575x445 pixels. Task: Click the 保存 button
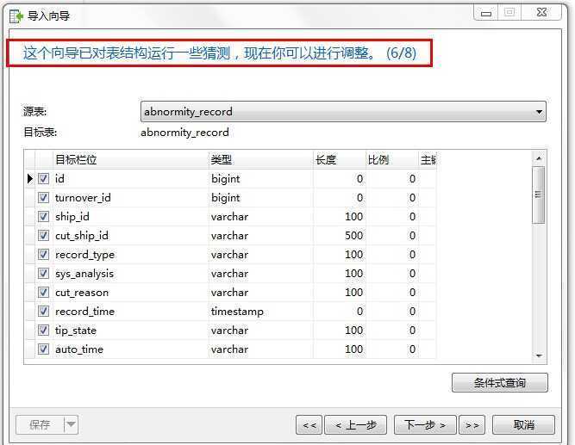pos(40,424)
